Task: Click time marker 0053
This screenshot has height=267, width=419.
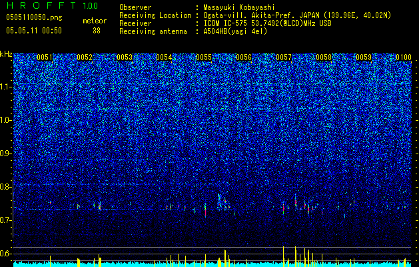Action: (x=125, y=57)
